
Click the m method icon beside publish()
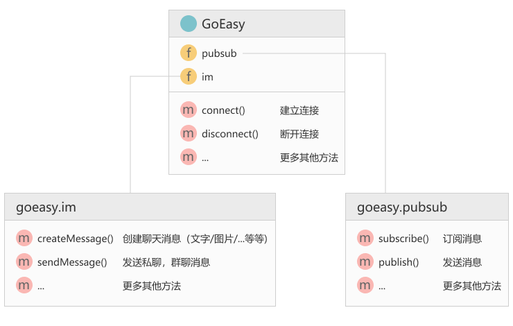[x=365, y=261]
